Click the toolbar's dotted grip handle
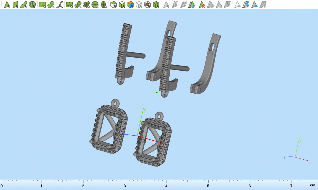Image resolution: width=318 pixels, height=190 pixels. [1, 4]
